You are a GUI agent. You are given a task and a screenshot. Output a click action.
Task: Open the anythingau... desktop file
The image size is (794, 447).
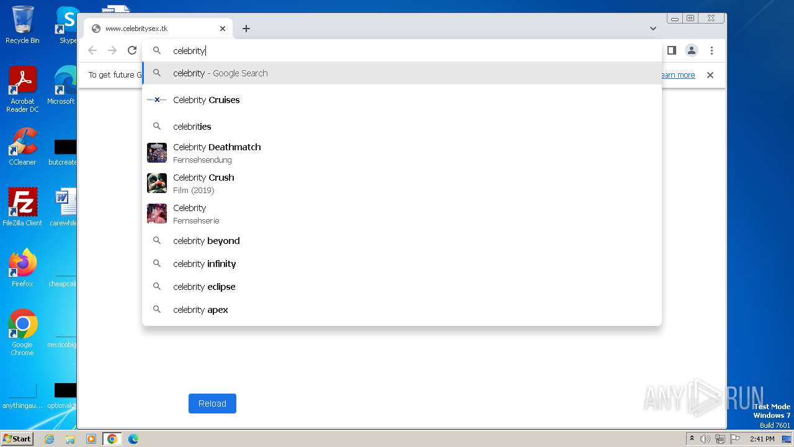[22, 397]
